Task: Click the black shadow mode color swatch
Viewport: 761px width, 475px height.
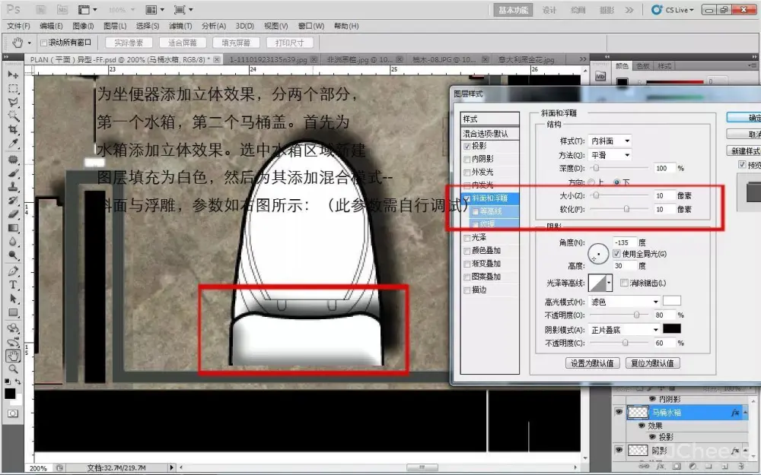Action: tap(671, 329)
